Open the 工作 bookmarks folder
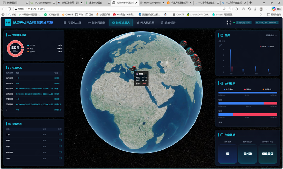Image resolution: width=283 pixels, height=169 pixels. coord(89,15)
